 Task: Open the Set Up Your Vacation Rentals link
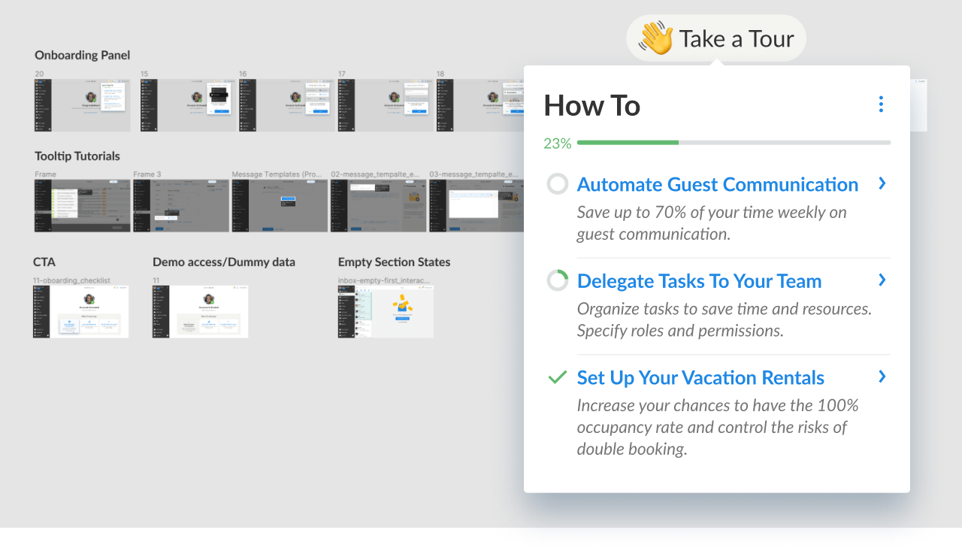click(x=700, y=378)
